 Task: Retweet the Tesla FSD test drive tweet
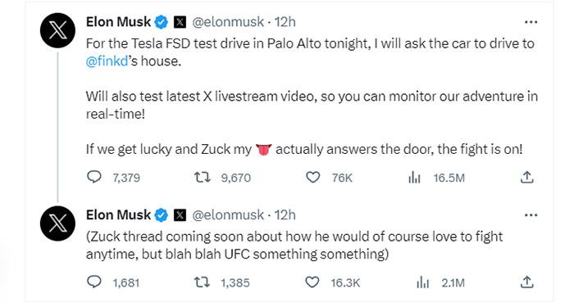tap(202, 178)
